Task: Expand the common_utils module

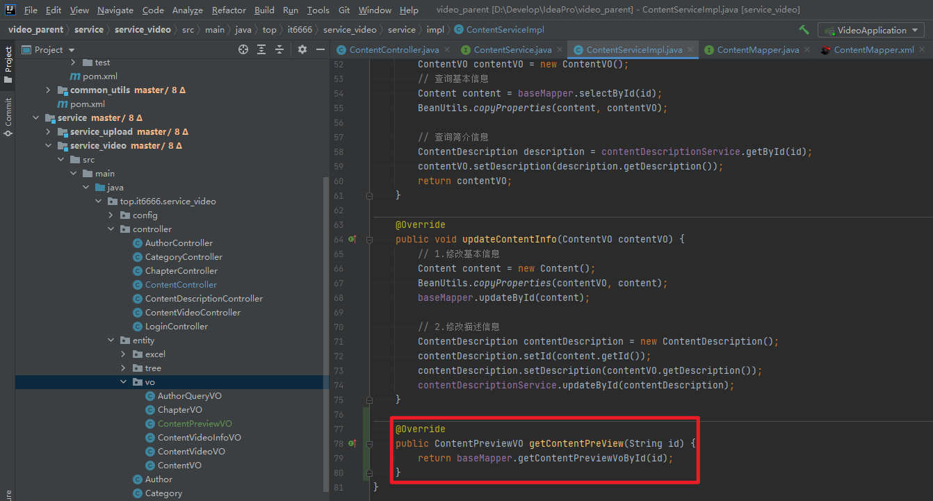Action: click(48, 90)
